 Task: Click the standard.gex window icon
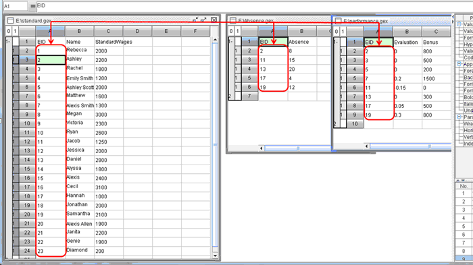point(11,20)
